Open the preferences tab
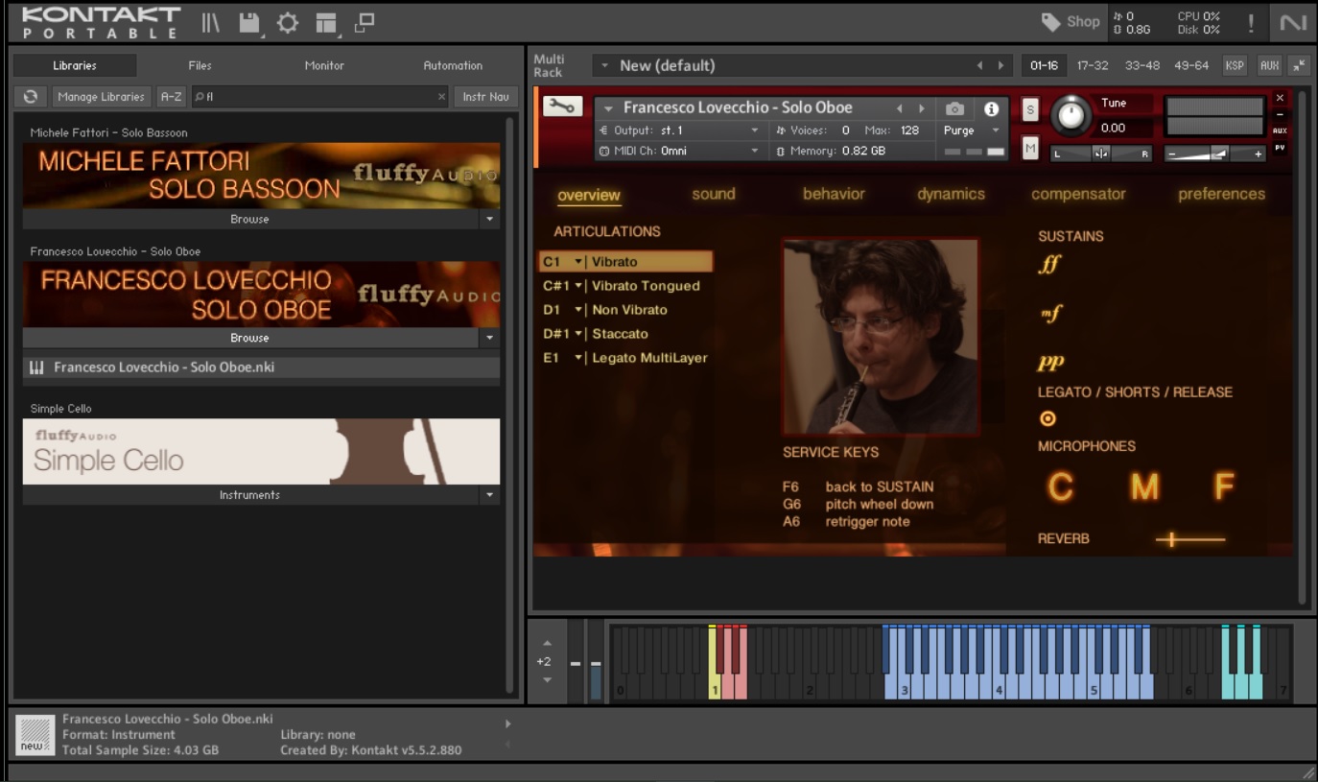Screen dimensions: 1318x782 tap(1221, 194)
